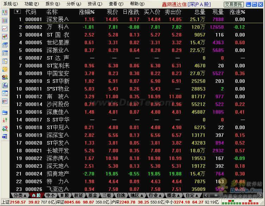
Task: Click the 交易委托 trading button
Action: click(x=234, y=4)
